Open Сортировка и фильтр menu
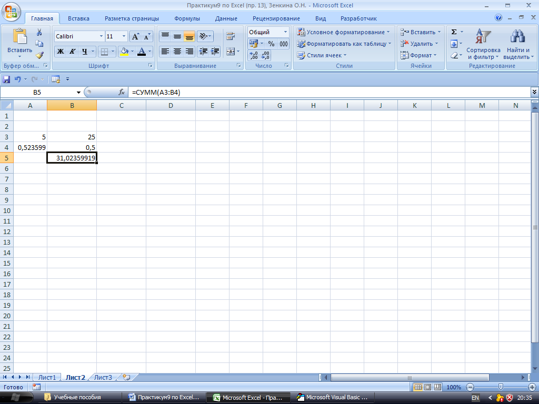 [483, 44]
